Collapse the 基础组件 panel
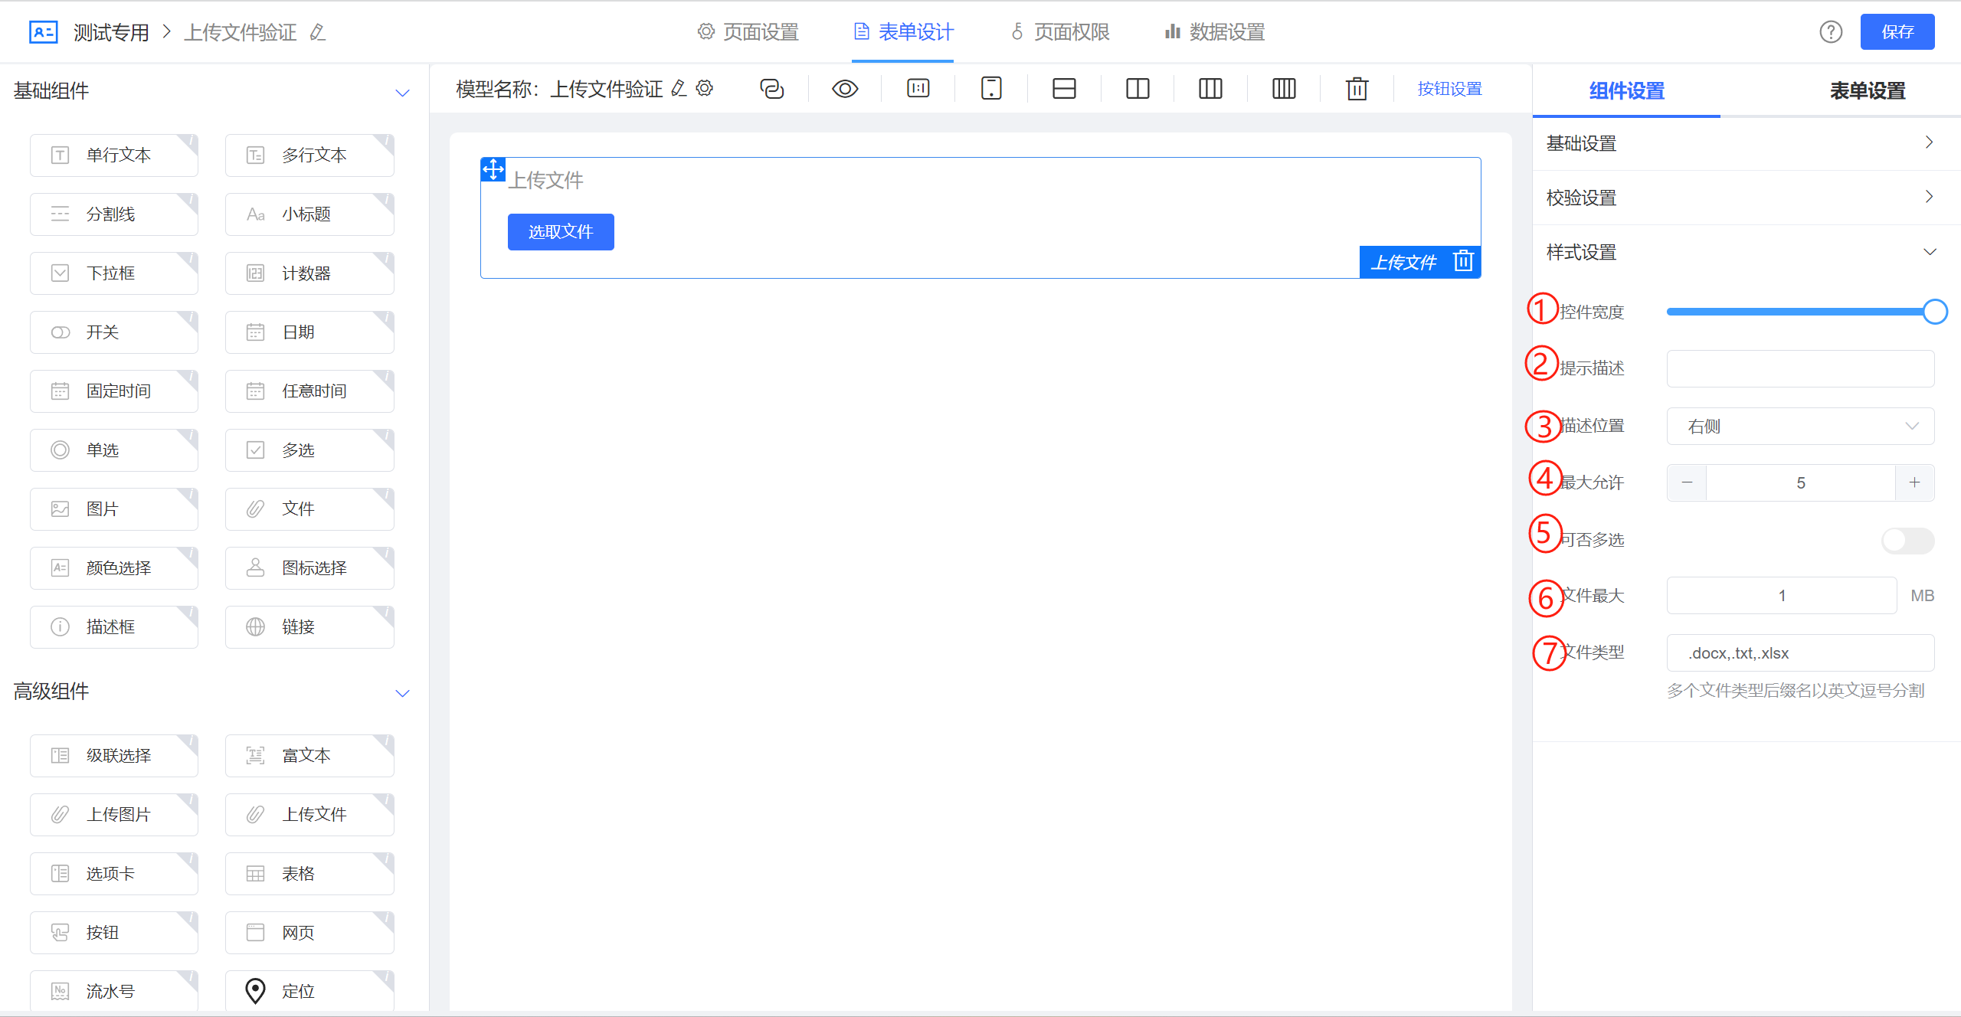This screenshot has height=1017, width=1961. click(402, 93)
